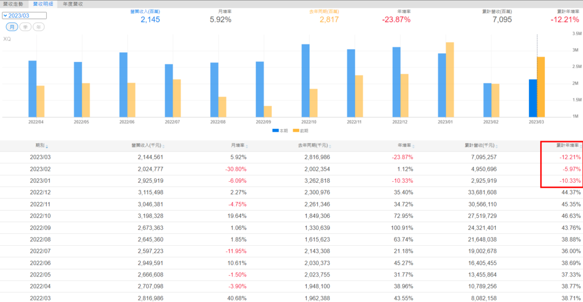
Task: Select the orange 2023/03 prior-period bar
Action: click(x=541, y=87)
